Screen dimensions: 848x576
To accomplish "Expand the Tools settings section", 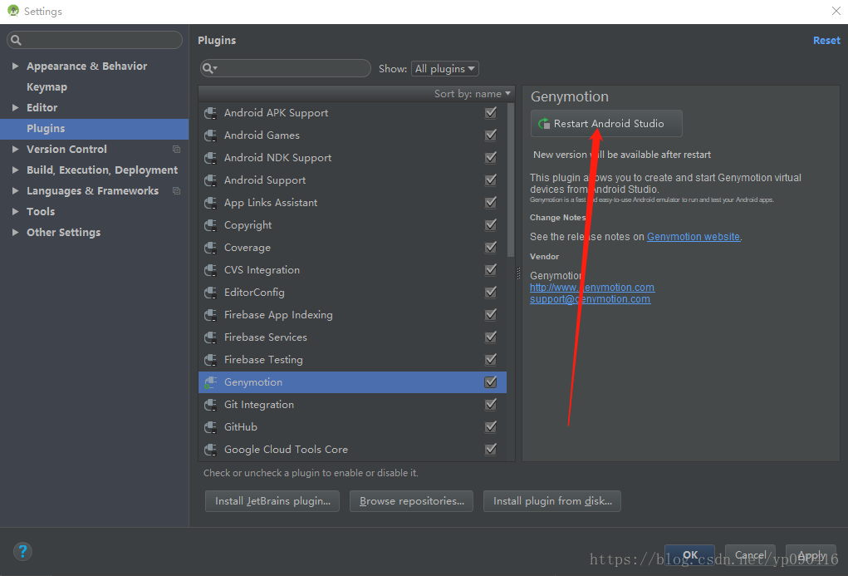I will [15, 212].
